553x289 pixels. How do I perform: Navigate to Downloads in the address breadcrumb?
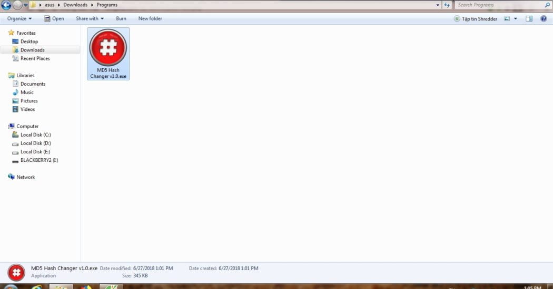(75, 5)
